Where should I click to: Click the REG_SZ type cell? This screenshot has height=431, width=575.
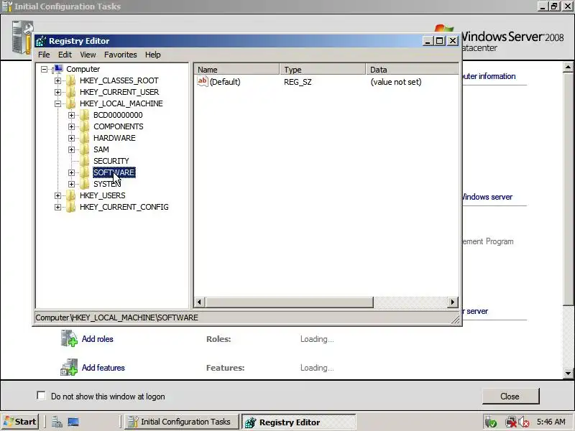click(298, 82)
